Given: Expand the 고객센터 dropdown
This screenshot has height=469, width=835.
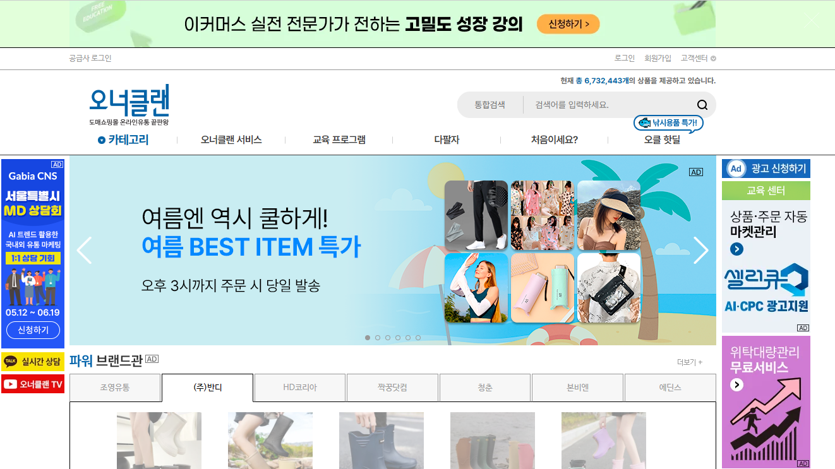Looking at the screenshot, I should tap(698, 58).
